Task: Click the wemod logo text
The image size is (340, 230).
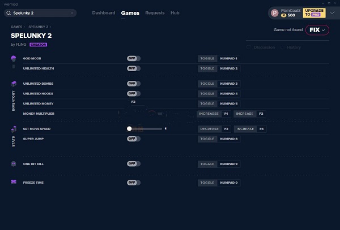Action: pos(11,4)
